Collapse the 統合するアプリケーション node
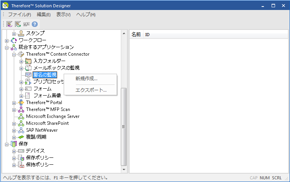Image resolution: width=290 pixels, height=182 pixels. pos(7,48)
